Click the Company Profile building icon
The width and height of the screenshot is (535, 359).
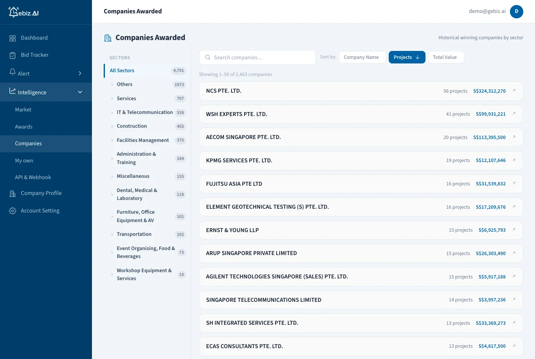click(x=13, y=193)
